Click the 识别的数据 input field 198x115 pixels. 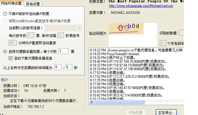pos(181,33)
